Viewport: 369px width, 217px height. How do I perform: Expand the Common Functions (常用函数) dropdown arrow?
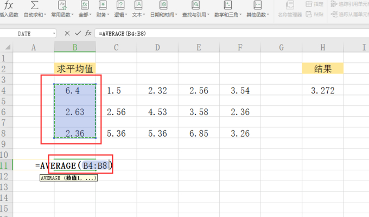[x=73, y=15]
